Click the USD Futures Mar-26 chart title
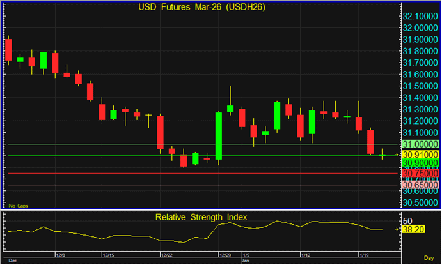 coord(201,8)
